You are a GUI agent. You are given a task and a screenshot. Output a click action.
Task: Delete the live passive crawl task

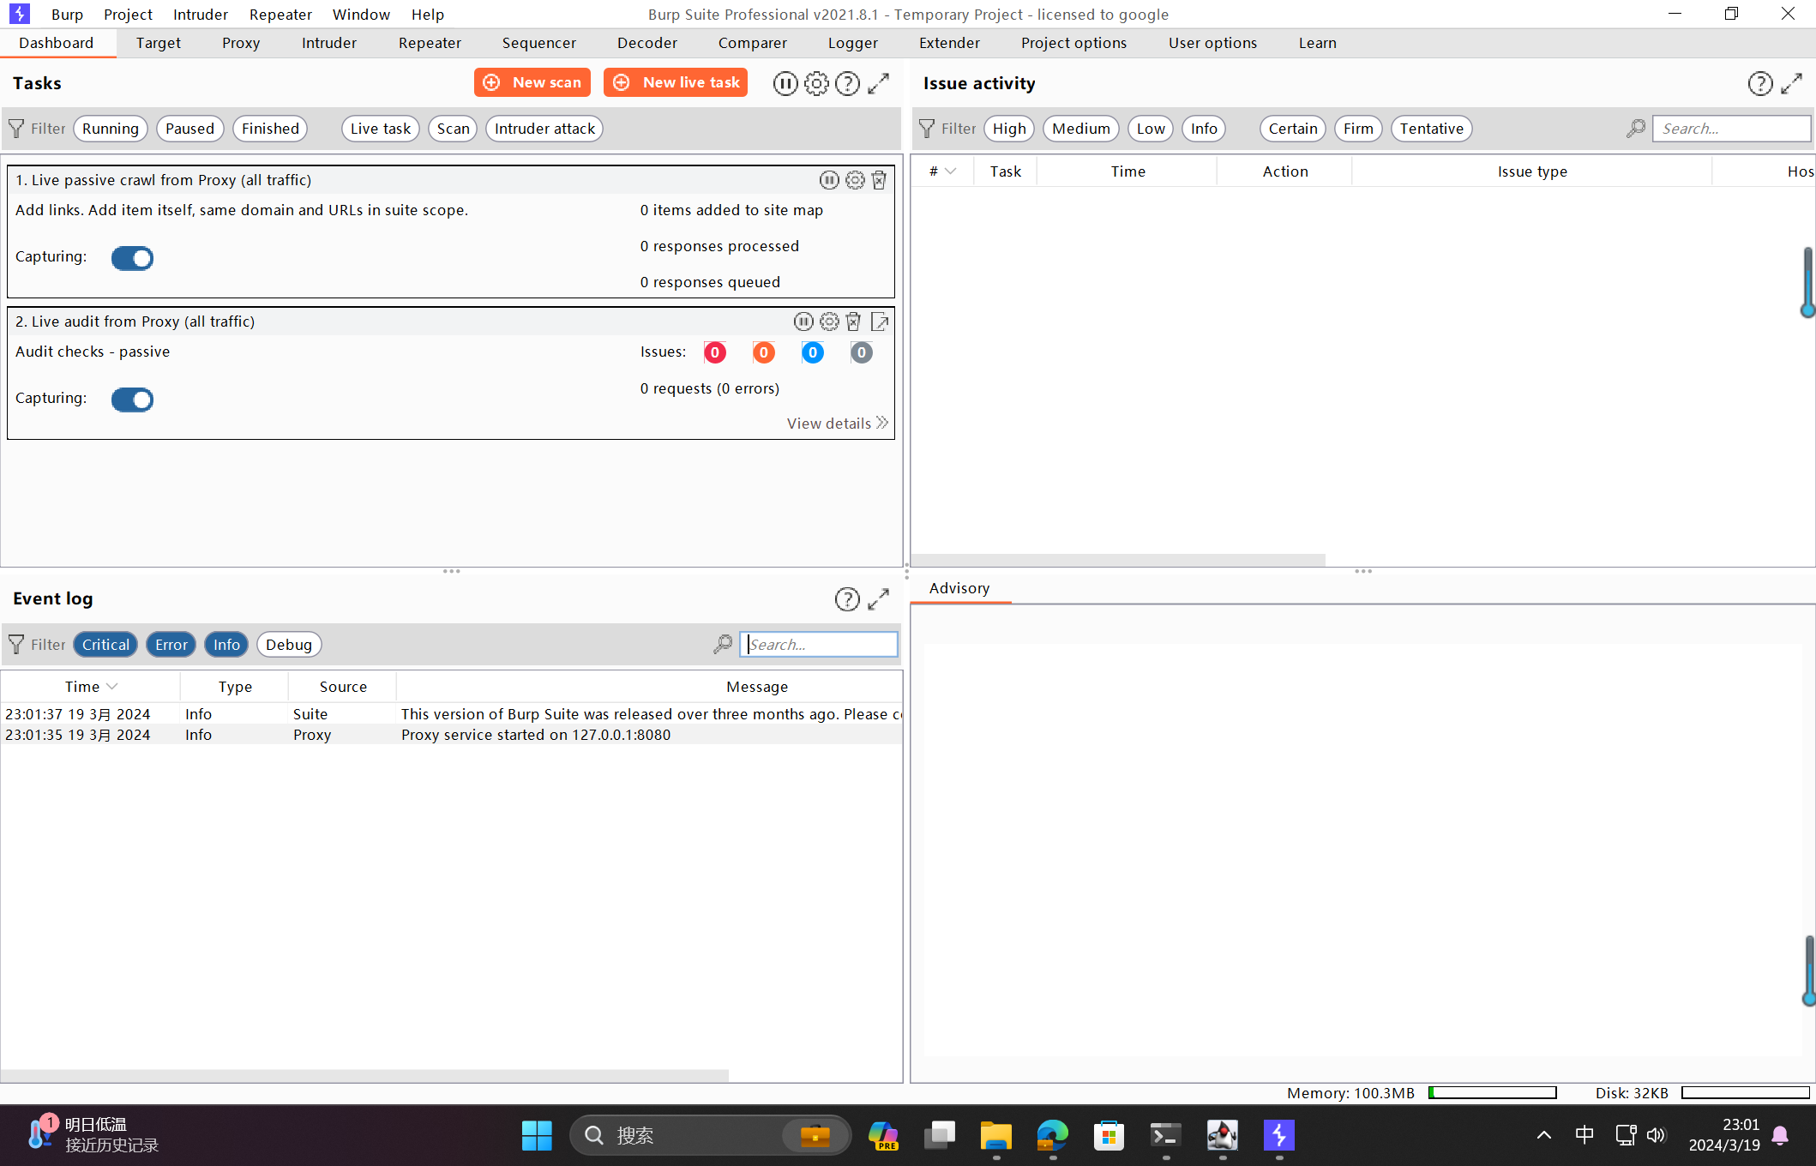[879, 180]
